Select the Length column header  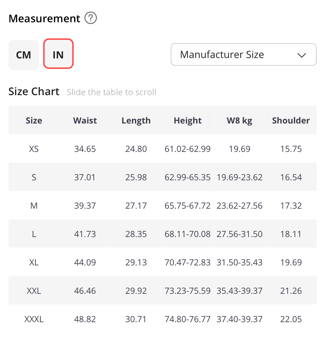point(136,120)
